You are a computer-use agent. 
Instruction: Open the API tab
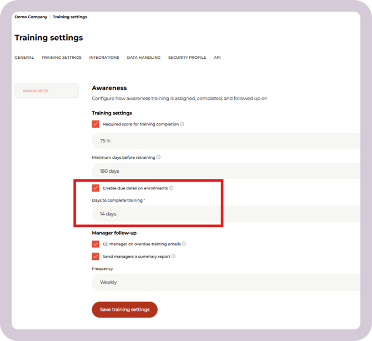click(x=217, y=58)
